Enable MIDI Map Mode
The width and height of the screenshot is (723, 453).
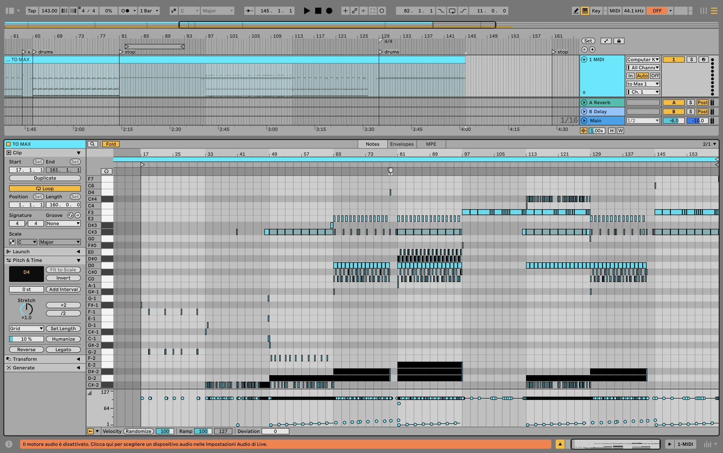(x=615, y=11)
